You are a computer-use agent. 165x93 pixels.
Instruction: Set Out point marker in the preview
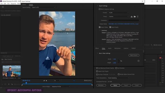click(46, 81)
